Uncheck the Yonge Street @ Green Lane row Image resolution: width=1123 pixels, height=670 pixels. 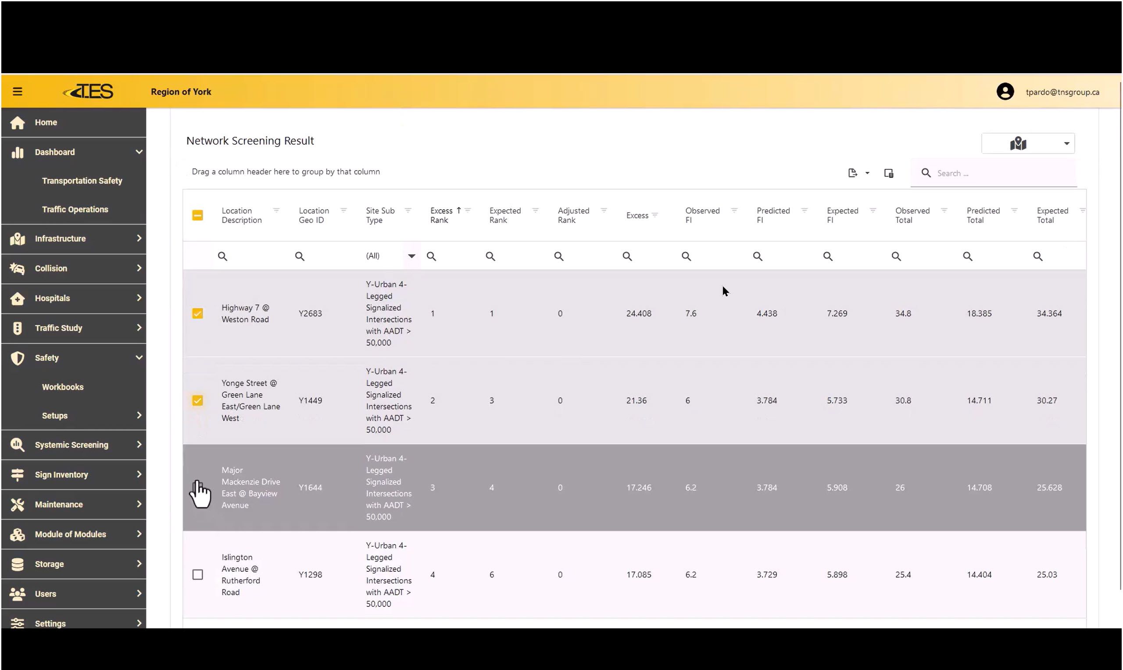[x=197, y=400]
